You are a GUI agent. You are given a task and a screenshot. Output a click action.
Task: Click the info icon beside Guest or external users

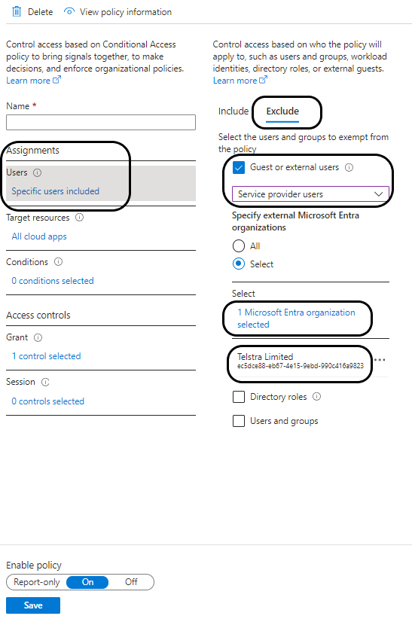349,167
